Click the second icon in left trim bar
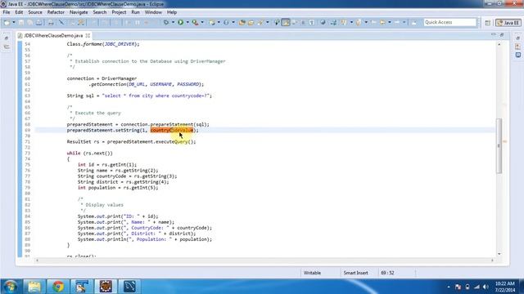524x294 pixels. click(x=7, y=47)
